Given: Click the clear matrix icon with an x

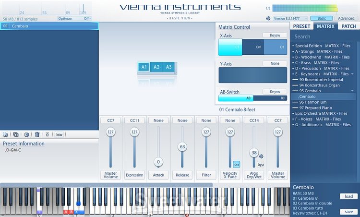Looking at the screenshot, I should [26, 134].
